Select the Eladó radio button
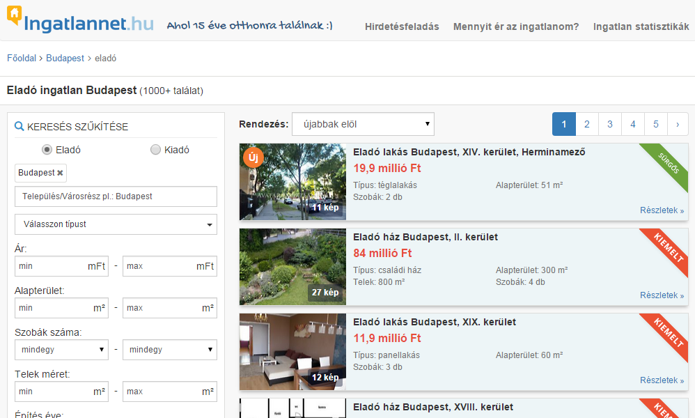The height and width of the screenshot is (418, 695). 47,149
